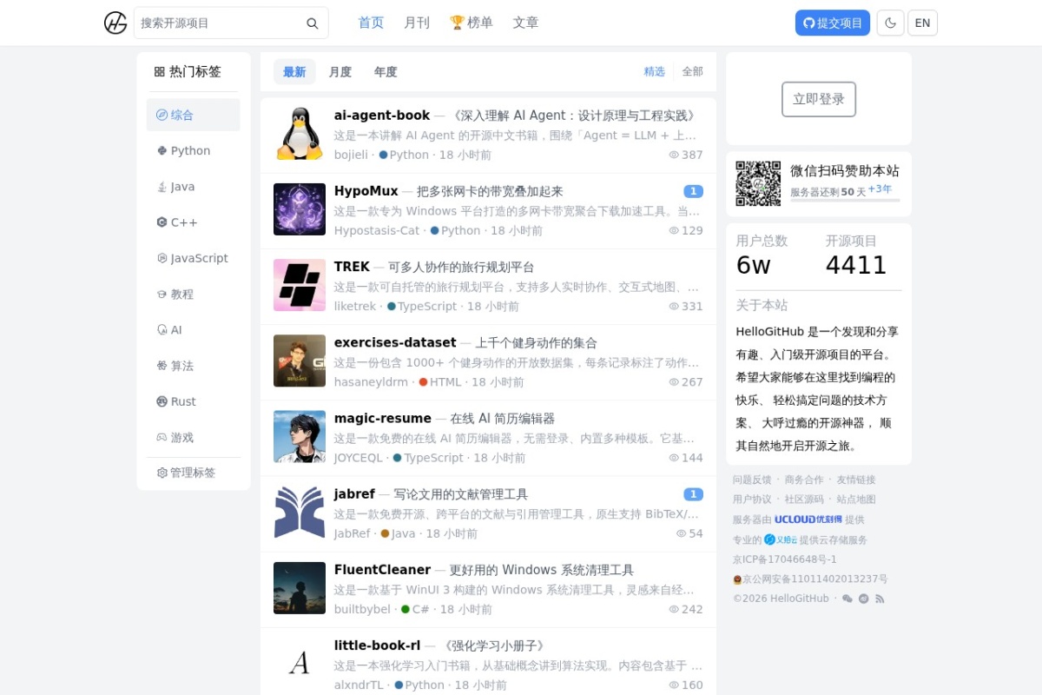1042x695 pixels.
Task: Open the 用户协议 footer link
Action: (752, 500)
